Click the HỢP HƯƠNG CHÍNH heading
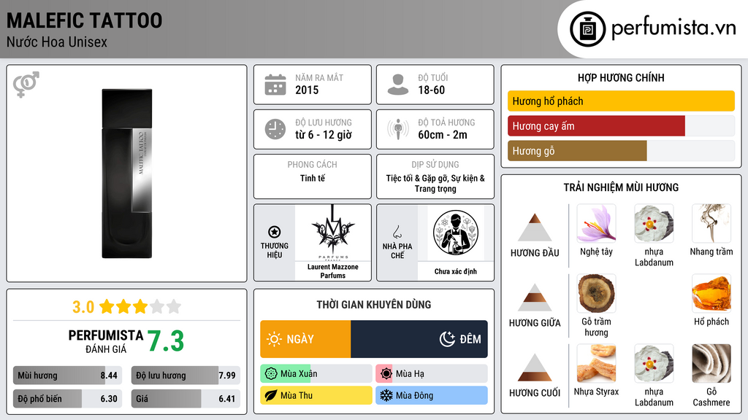This screenshot has height=420, width=748. [621, 77]
